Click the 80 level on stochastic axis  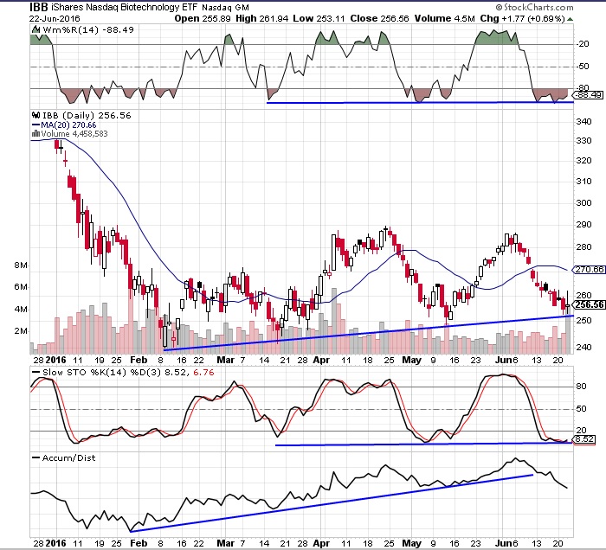[x=581, y=386]
